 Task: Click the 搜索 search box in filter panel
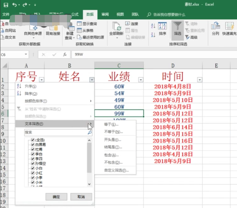[56, 132]
